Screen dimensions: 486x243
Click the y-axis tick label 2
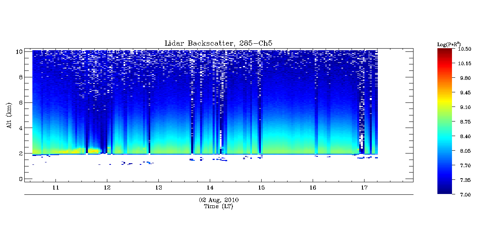(20, 153)
